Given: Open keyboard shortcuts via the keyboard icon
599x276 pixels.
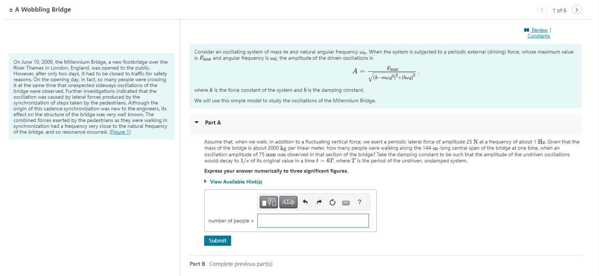Looking at the screenshot, I should (x=346, y=202).
